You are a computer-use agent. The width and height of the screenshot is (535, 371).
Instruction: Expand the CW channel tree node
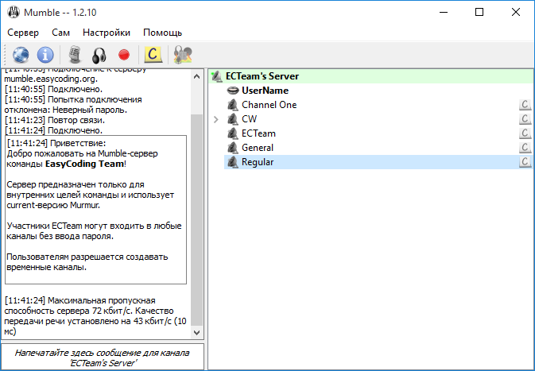[216, 119]
